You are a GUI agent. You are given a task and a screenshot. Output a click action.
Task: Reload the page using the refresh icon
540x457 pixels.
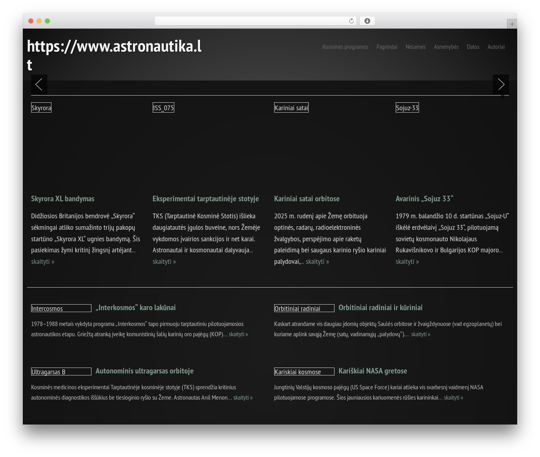(x=351, y=21)
